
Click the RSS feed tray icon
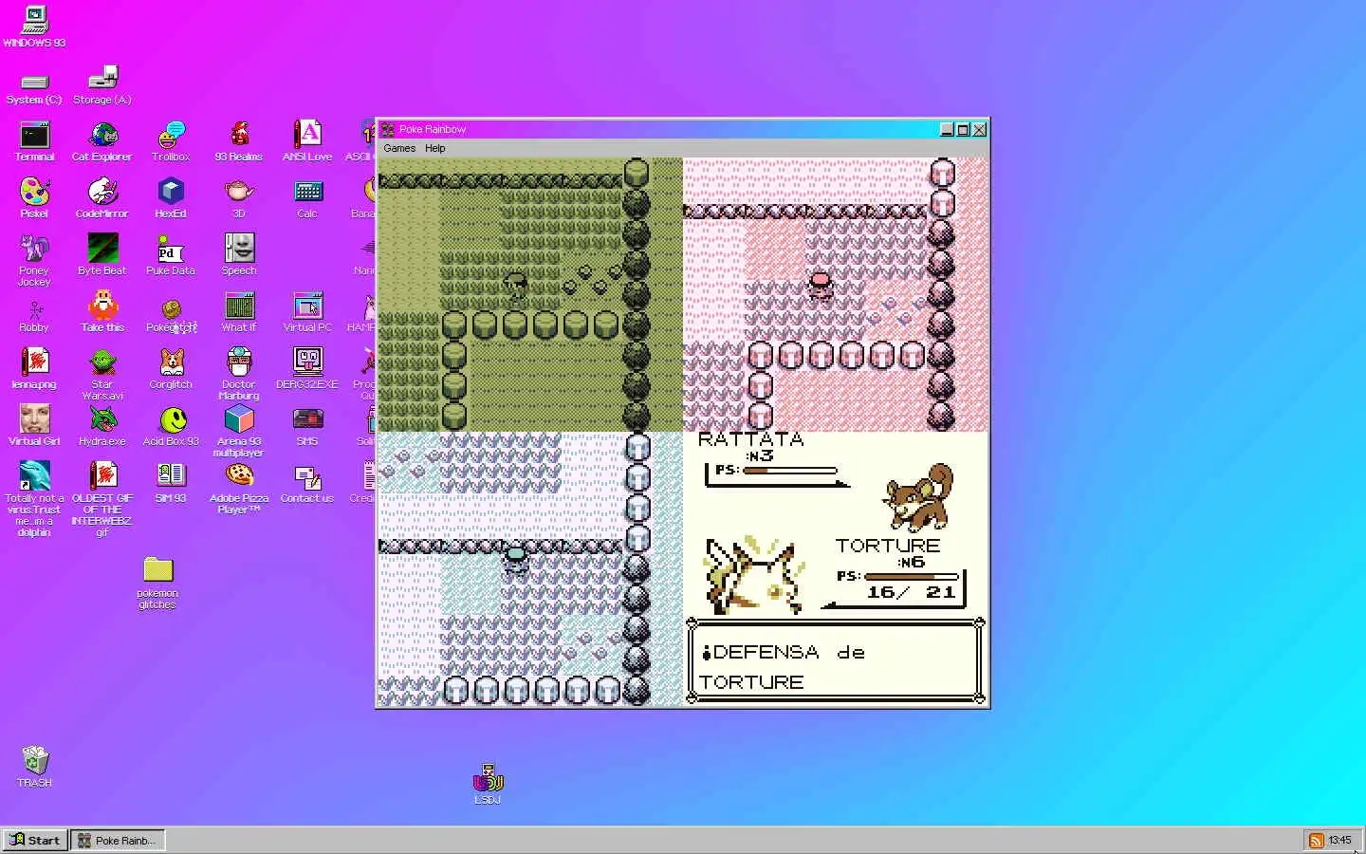coord(1316,841)
